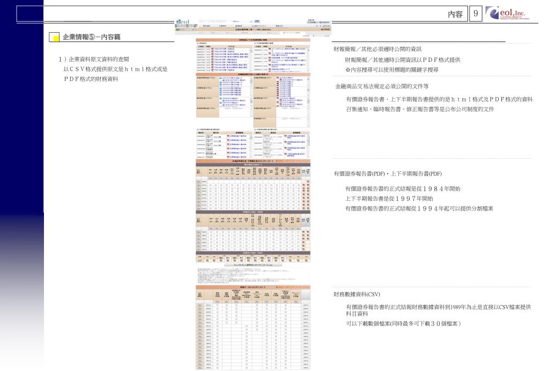Select the heading 企業情報⑤－內容篇
Viewport: 549px width, 371px height.
(x=91, y=37)
